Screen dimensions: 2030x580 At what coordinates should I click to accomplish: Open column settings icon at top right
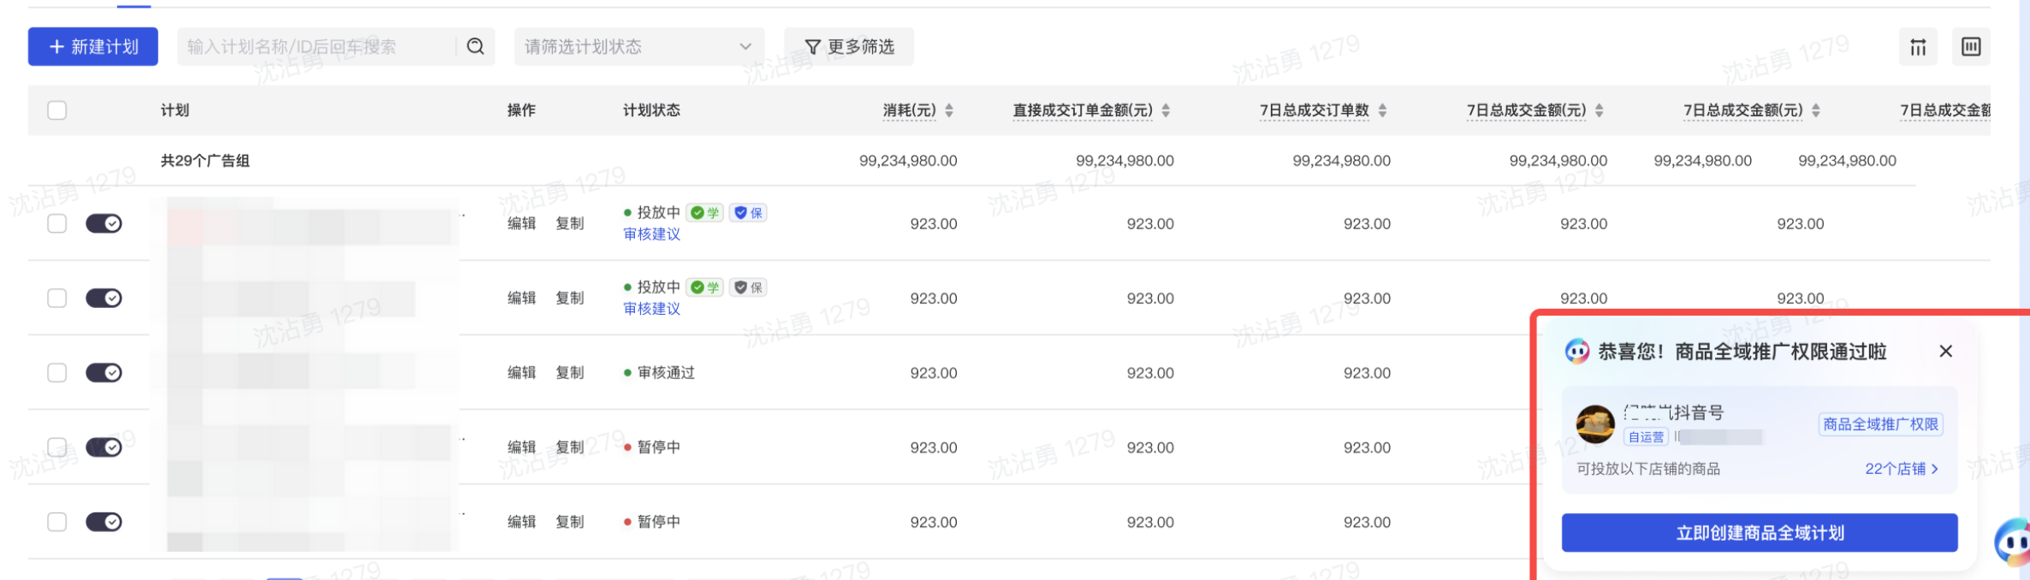(1918, 46)
